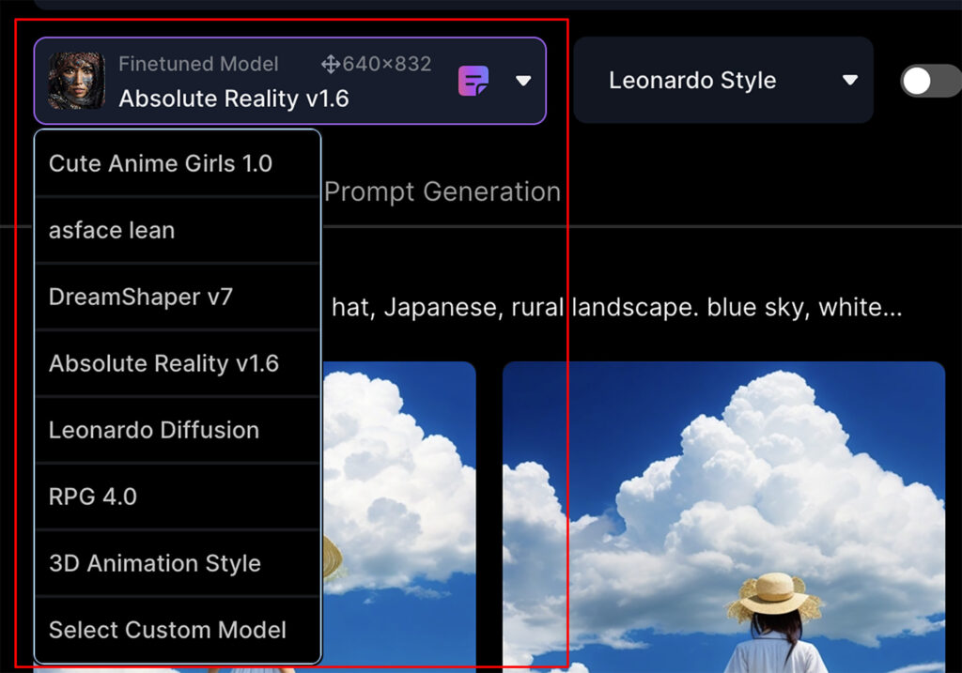This screenshot has height=673, width=962.
Task: Click the image dimensions move icon beside 640×832
Action: [330, 64]
